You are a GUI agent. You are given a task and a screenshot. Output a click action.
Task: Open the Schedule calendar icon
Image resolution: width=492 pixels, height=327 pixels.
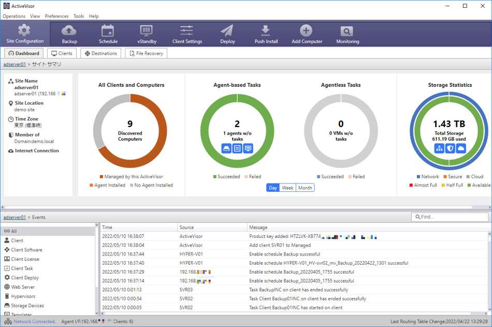(108, 31)
